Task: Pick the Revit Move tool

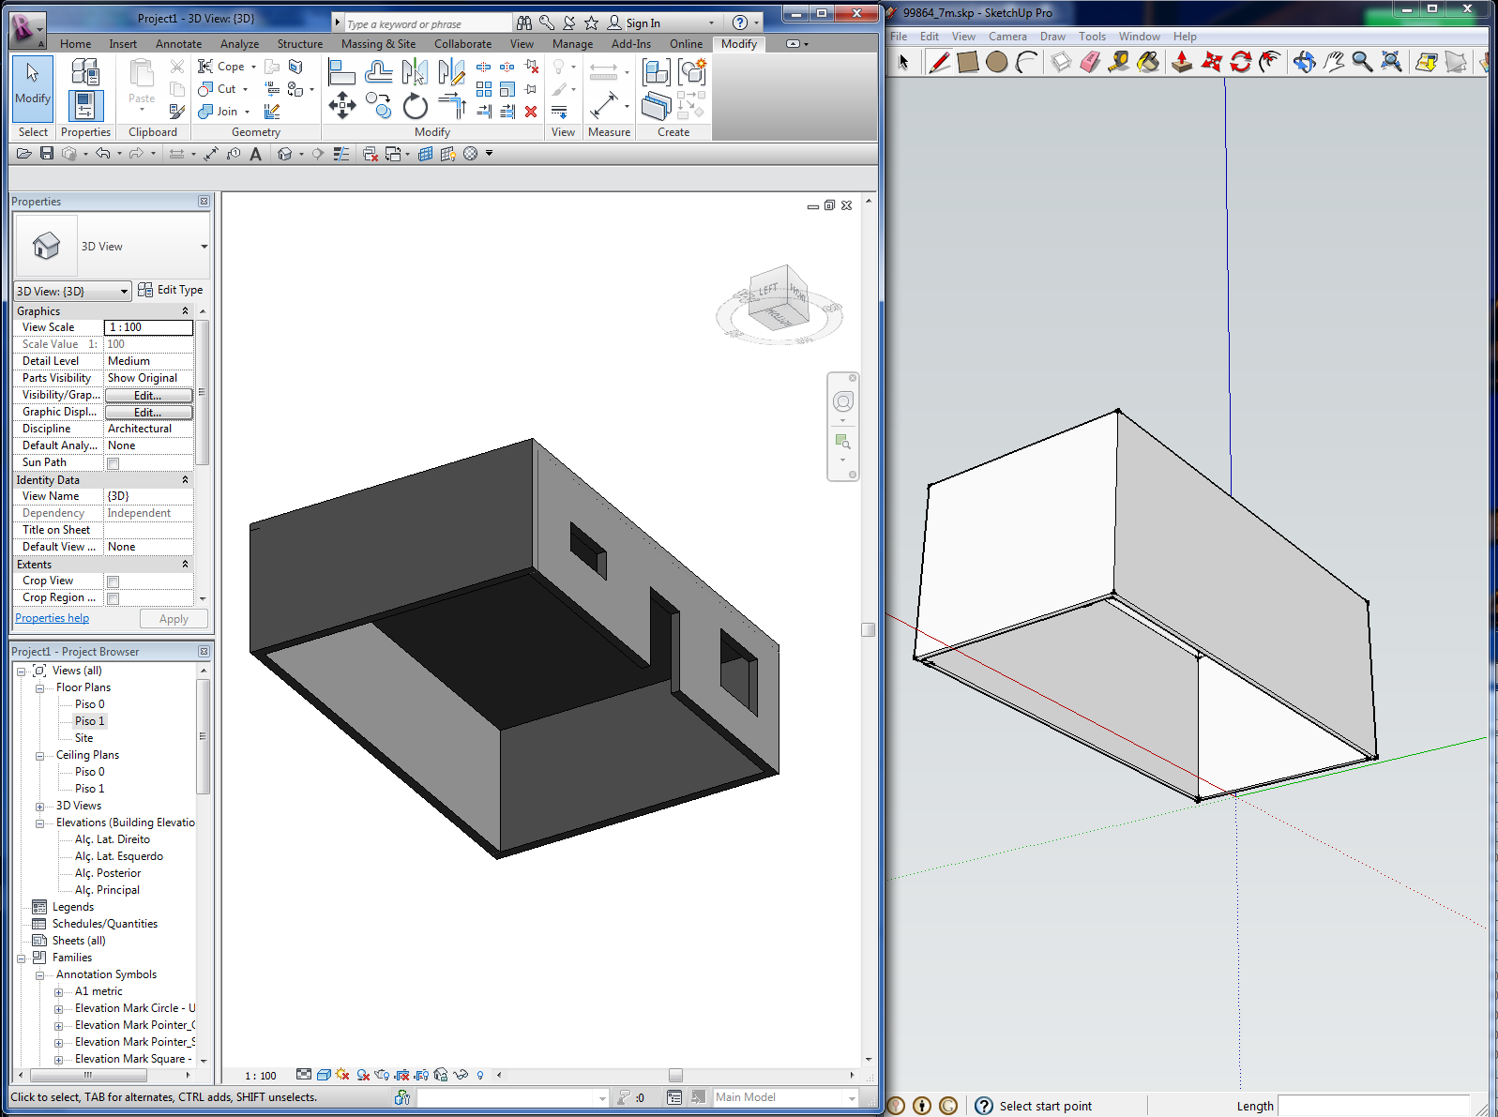Action: tap(342, 105)
